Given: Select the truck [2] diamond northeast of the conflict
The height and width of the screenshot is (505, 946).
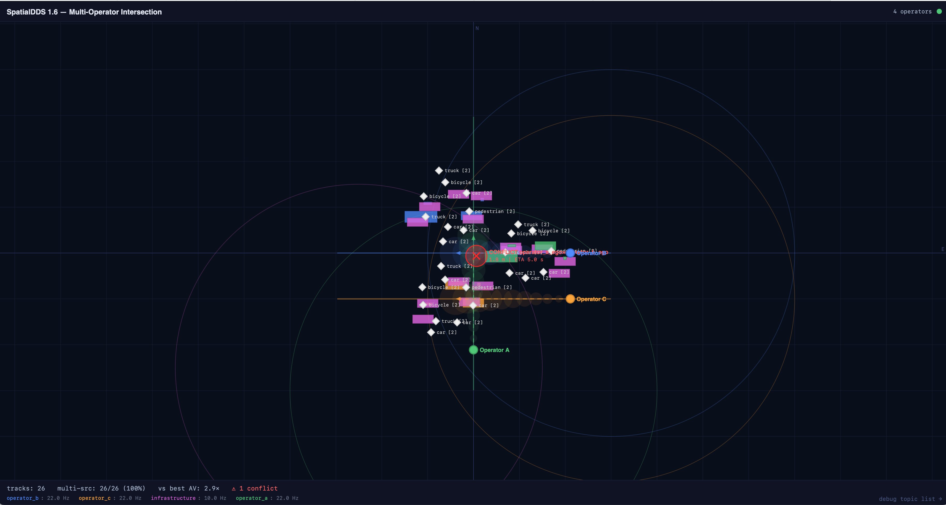Looking at the screenshot, I should click(x=518, y=224).
